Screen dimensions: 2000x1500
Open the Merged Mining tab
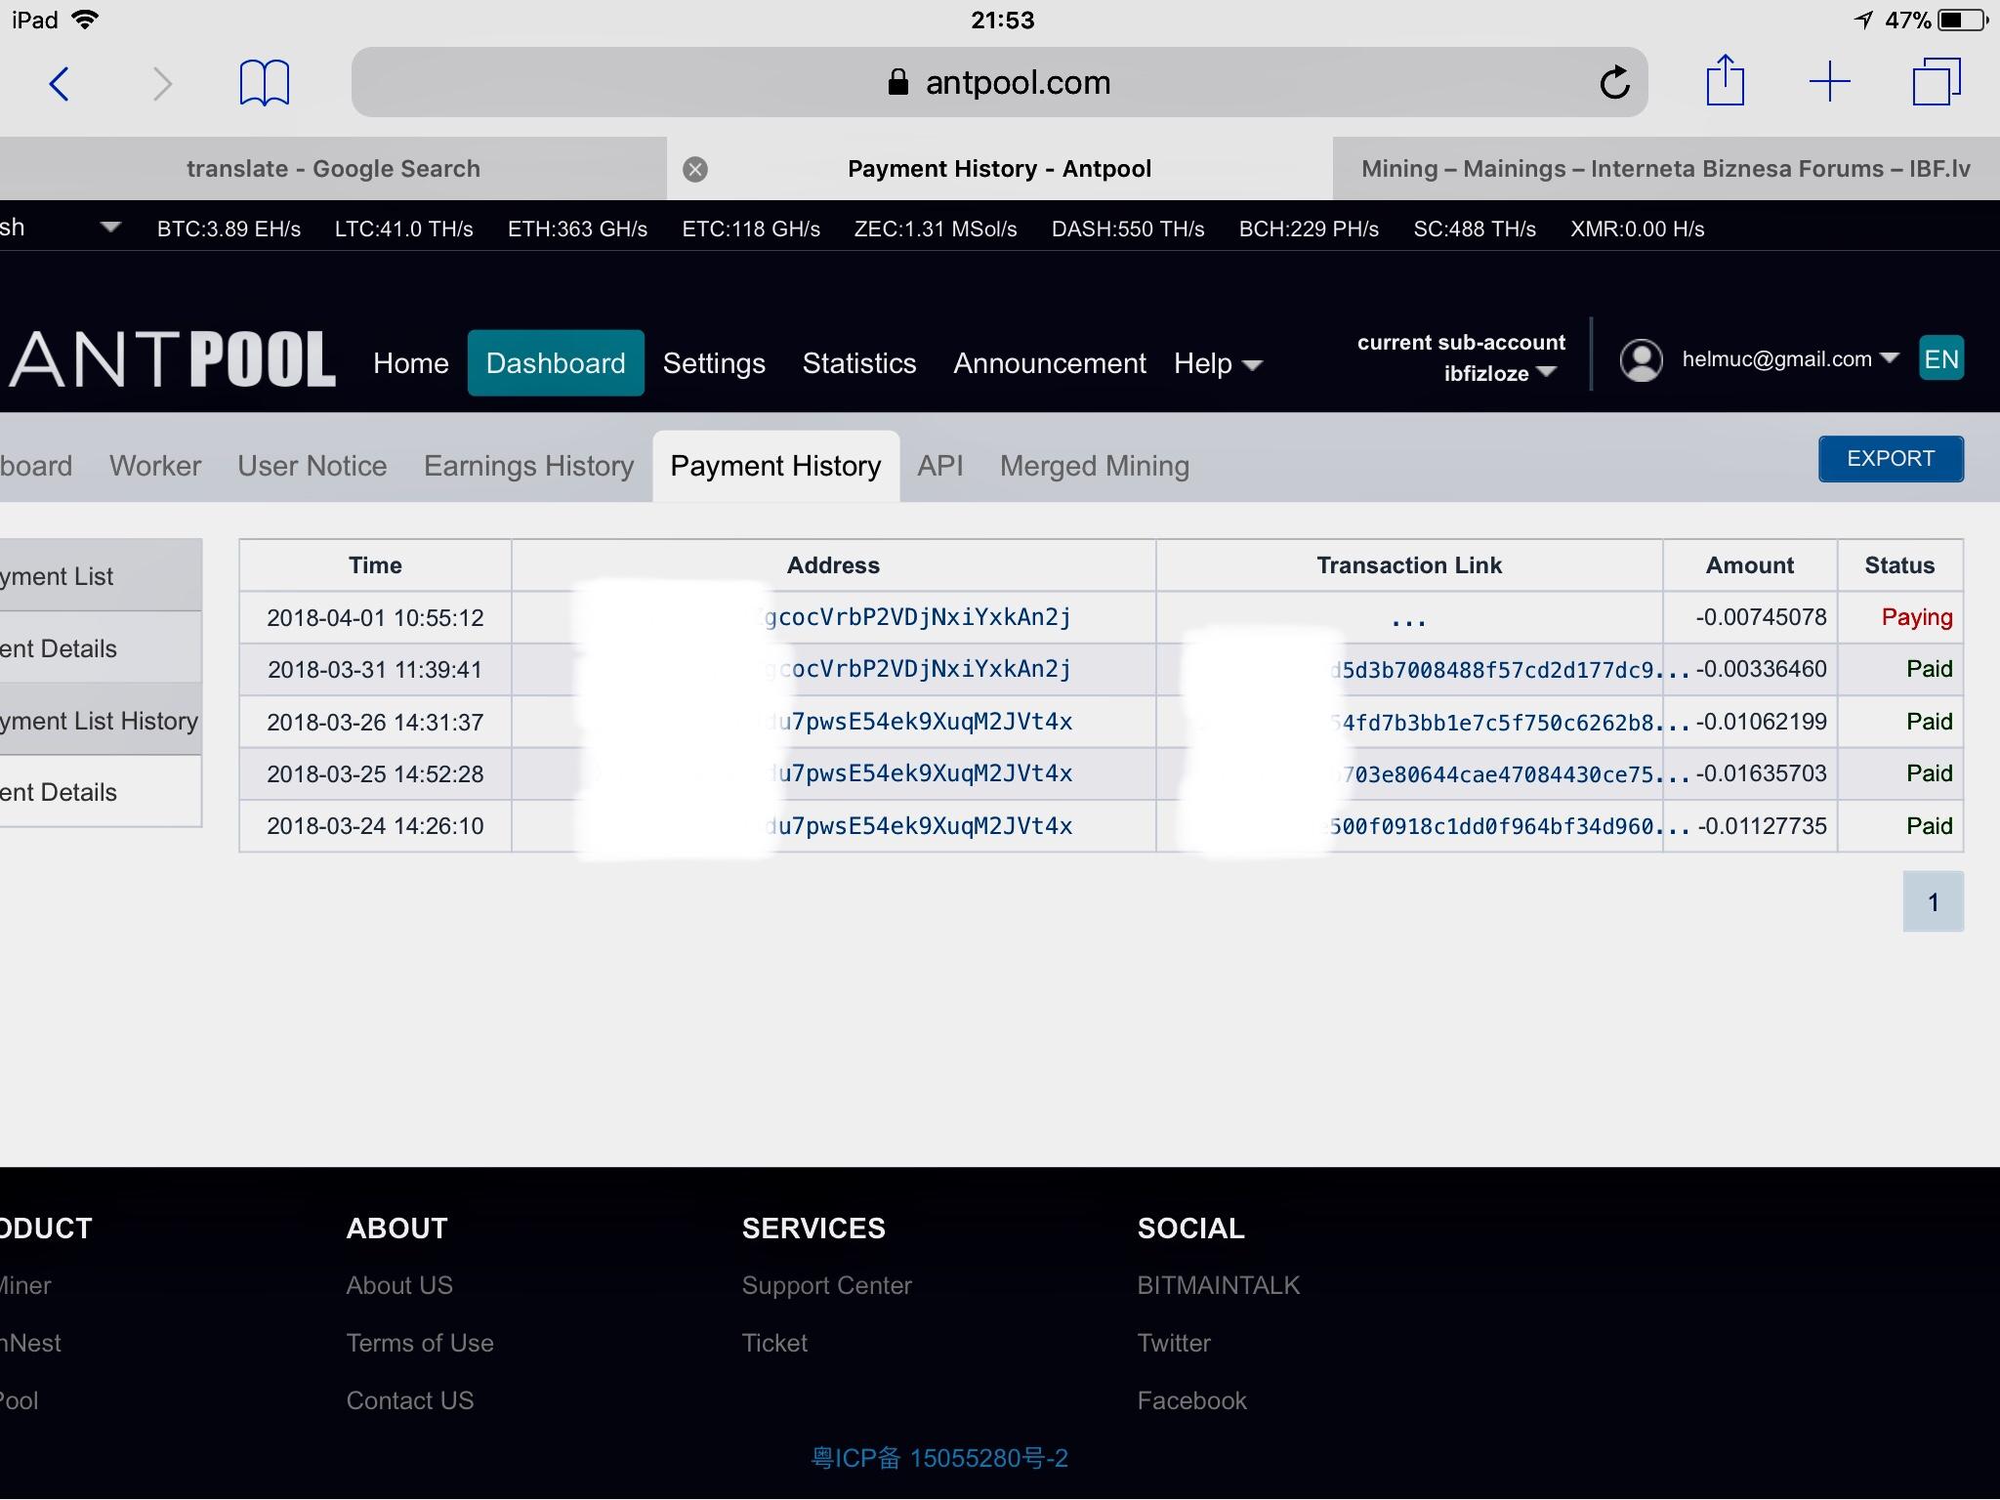1094,466
